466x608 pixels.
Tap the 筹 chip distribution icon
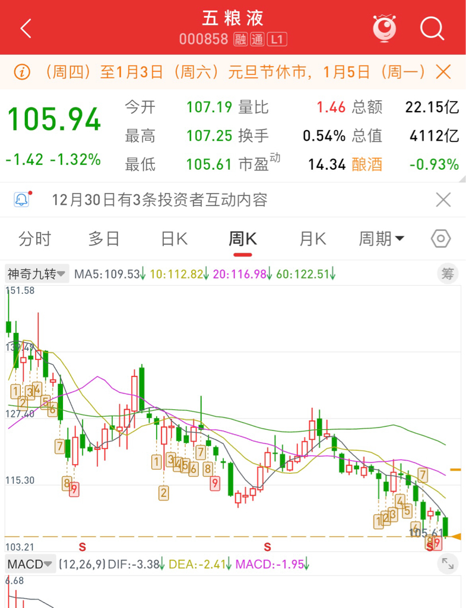pyautogui.click(x=448, y=274)
